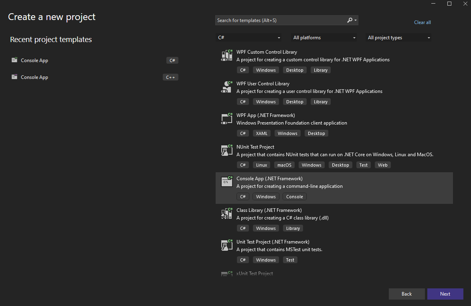Click the Web tag on NUnit Test Project
This screenshot has height=306, width=471.
pyautogui.click(x=383, y=165)
